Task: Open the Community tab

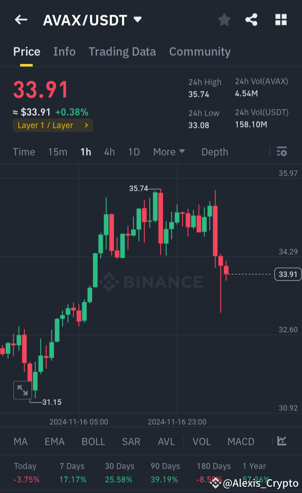Action: [x=200, y=52]
